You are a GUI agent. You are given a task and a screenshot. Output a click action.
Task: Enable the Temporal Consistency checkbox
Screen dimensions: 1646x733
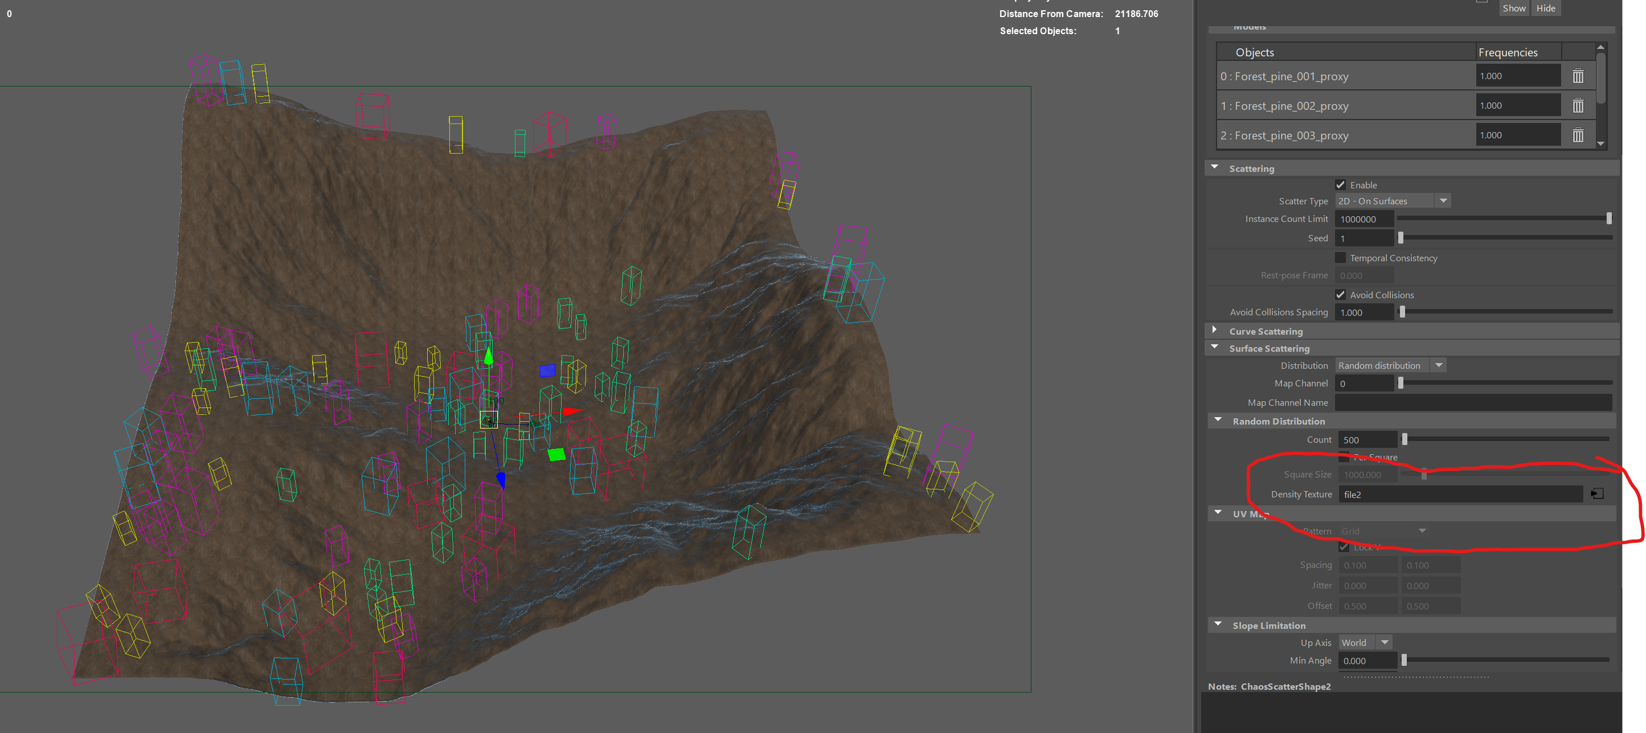(x=1341, y=258)
